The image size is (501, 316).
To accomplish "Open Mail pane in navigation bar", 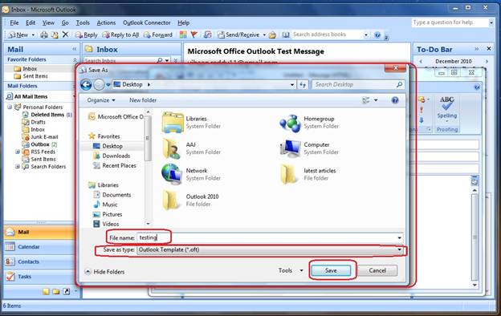I will tap(39, 232).
